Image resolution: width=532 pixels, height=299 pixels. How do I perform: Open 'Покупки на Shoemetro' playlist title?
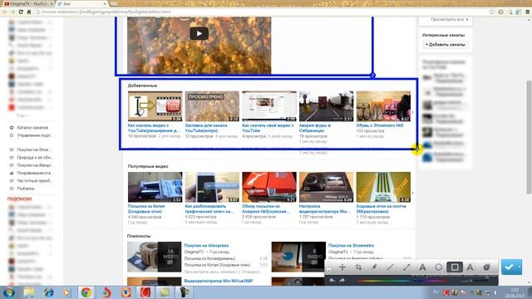coord(351,246)
